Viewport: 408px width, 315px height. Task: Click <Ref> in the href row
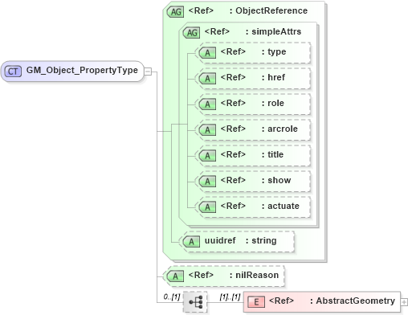(233, 77)
